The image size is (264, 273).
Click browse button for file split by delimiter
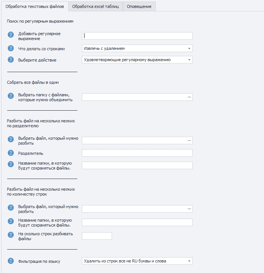point(189,140)
